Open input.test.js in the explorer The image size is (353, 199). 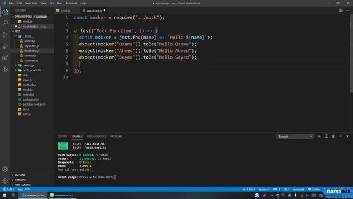pyautogui.click(x=32, y=46)
